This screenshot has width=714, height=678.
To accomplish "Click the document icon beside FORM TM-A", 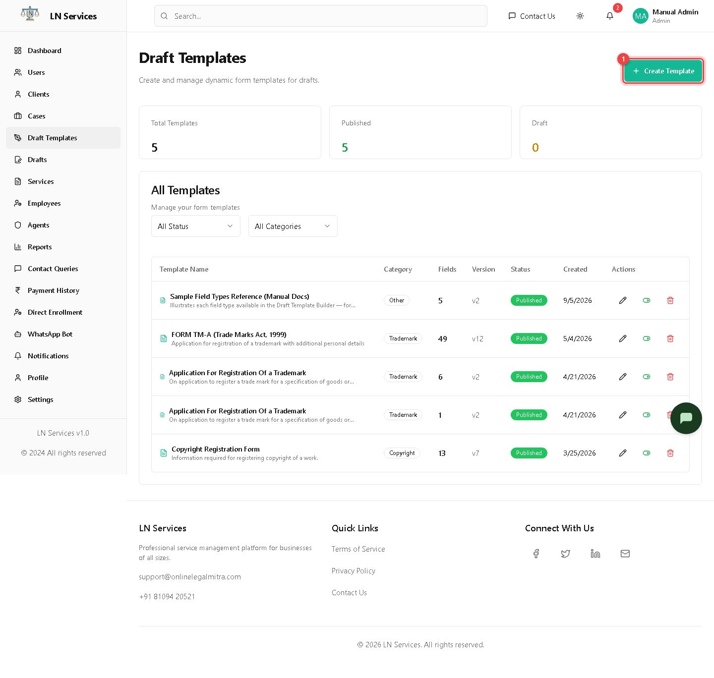I will click(x=164, y=339).
